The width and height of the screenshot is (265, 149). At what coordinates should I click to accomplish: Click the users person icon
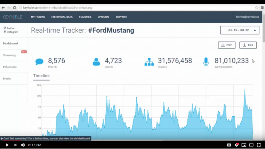[96, 62]
